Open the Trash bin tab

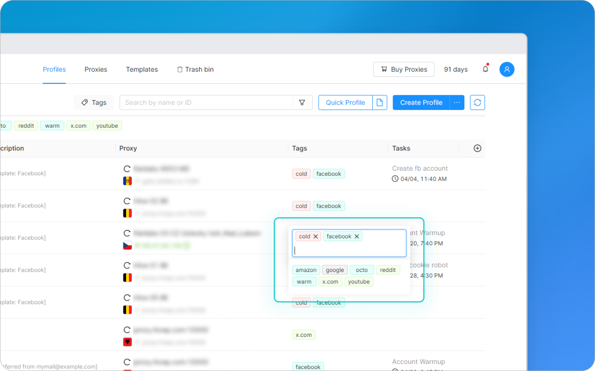click(x=195, y=69)
